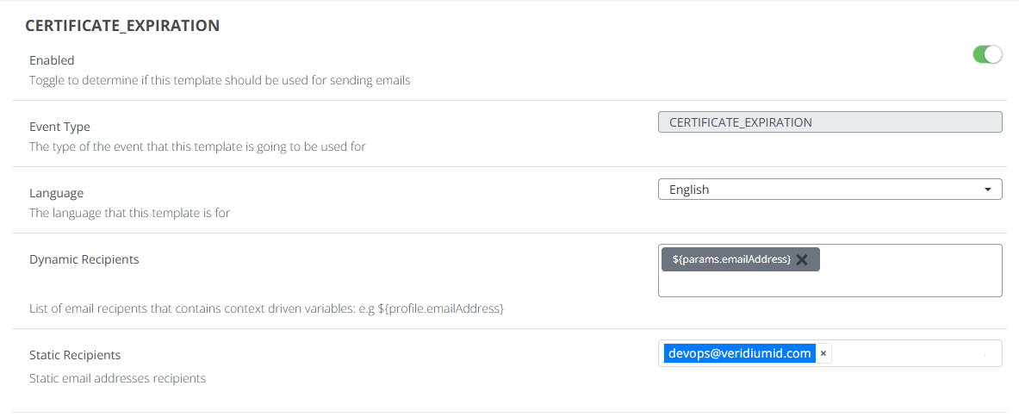Screen dimensions: 1019x417
Task: Remove devops@veridiumid.com from static recipients
Action: point(823,353)
